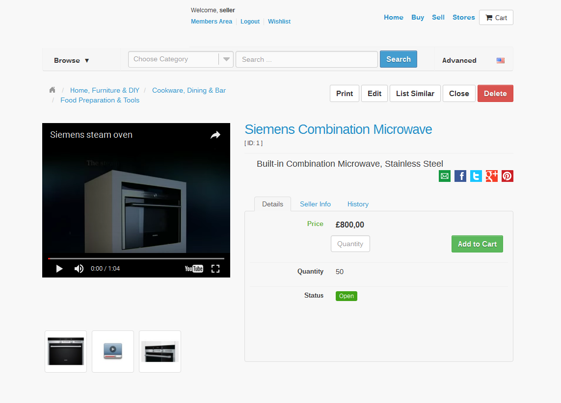This screenshot has height=403, width=561.
Task: Click the List Similar button
Action: coord(415,94)
